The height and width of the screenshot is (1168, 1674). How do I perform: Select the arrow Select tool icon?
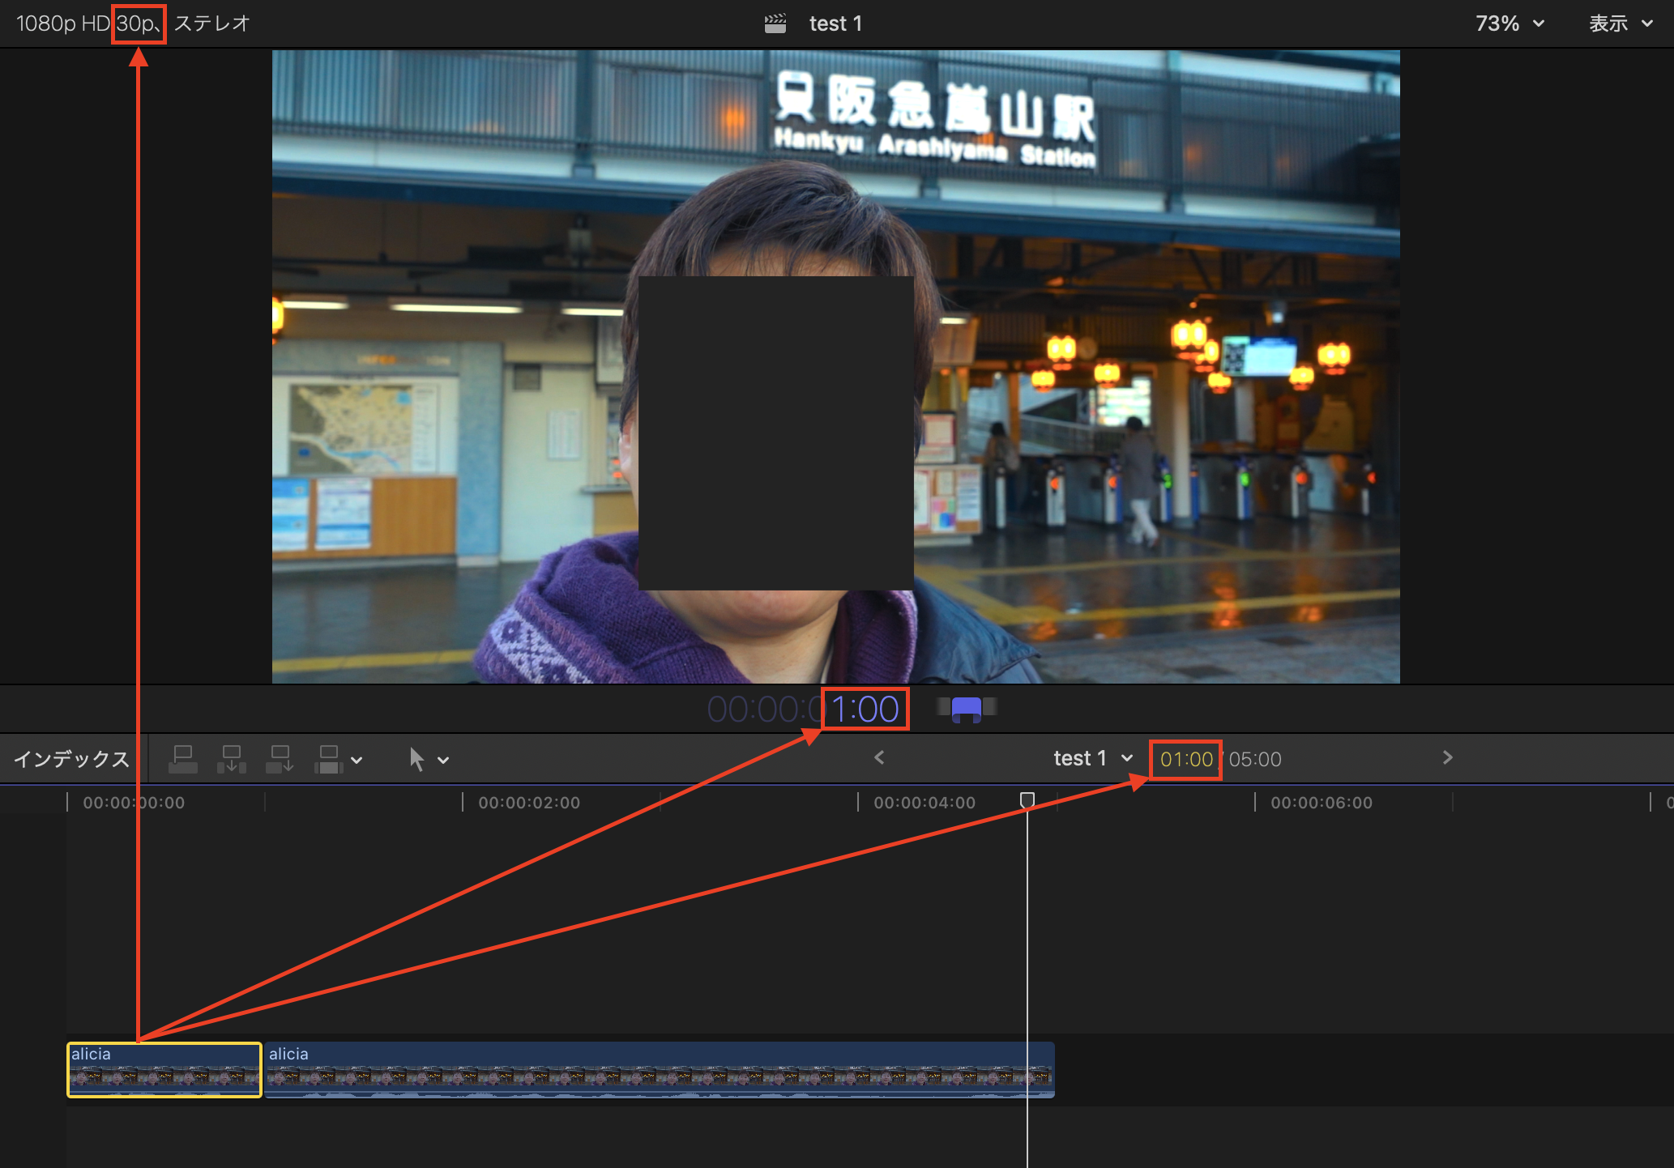point(416,759)
